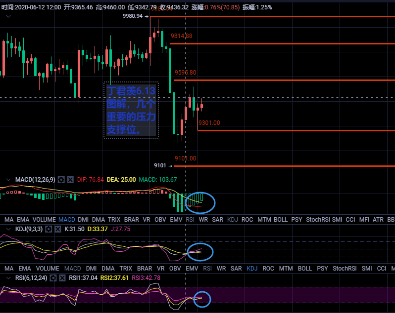Select BRAR in the row under KDJ panel

[x=145, y=269]
